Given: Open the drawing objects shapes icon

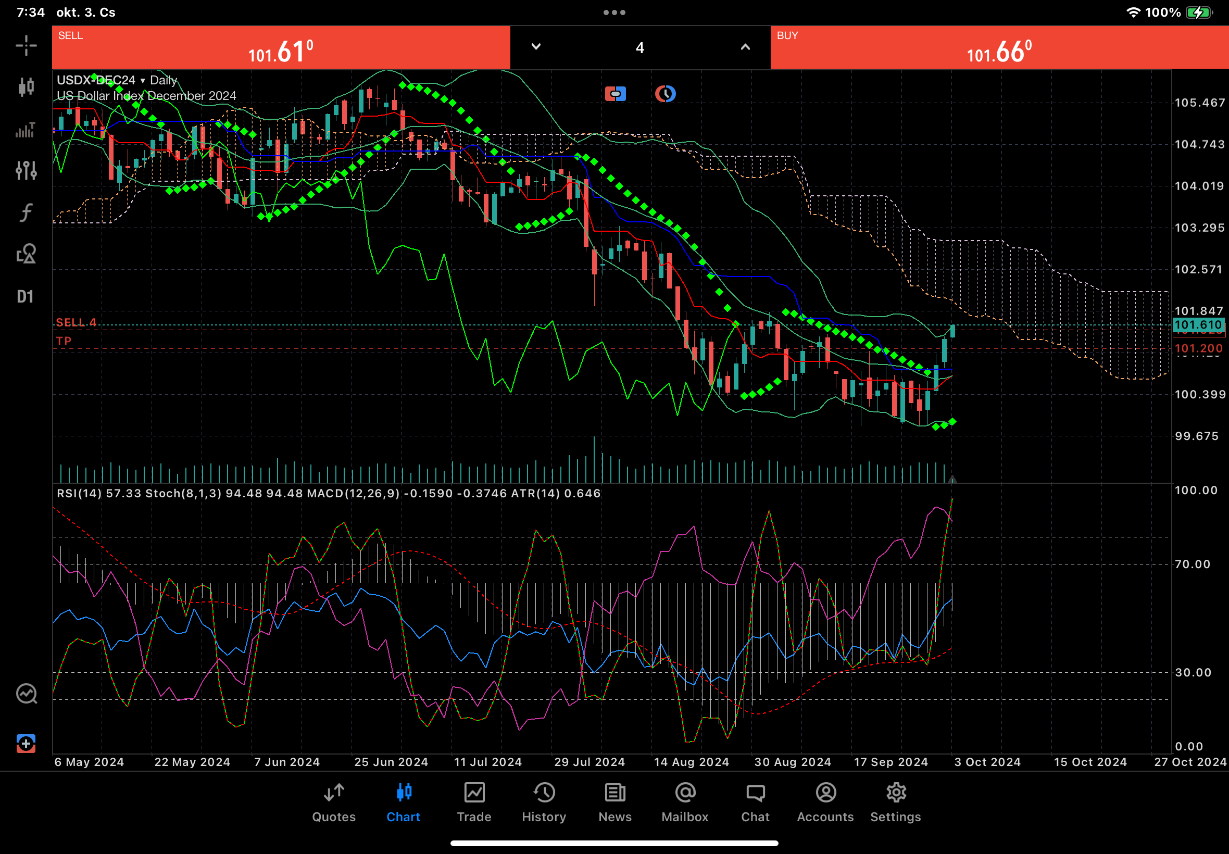Looking at the screenshot, I should [x=26, y=254].
